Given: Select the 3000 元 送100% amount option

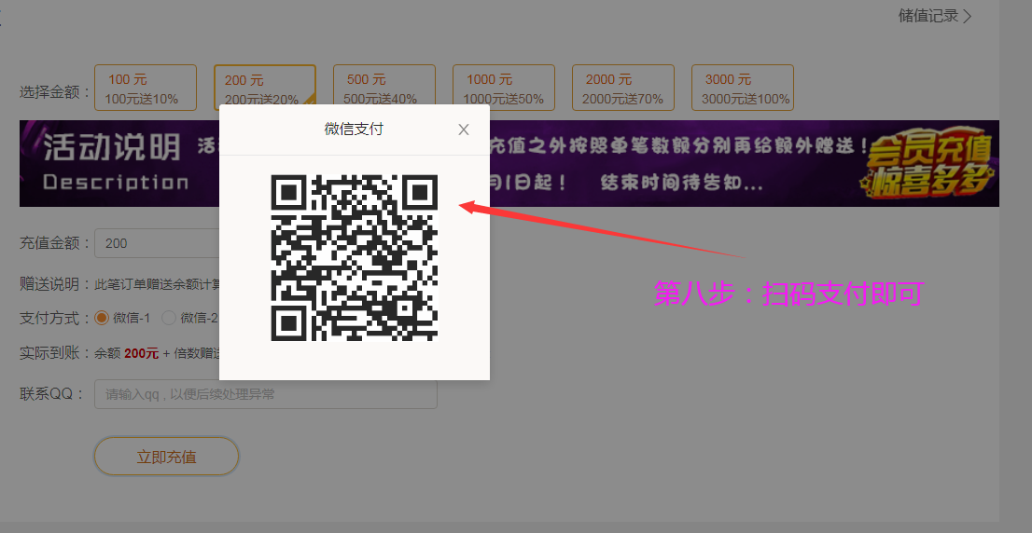Looking at the screenshot, I should click(x=742, y=88).
